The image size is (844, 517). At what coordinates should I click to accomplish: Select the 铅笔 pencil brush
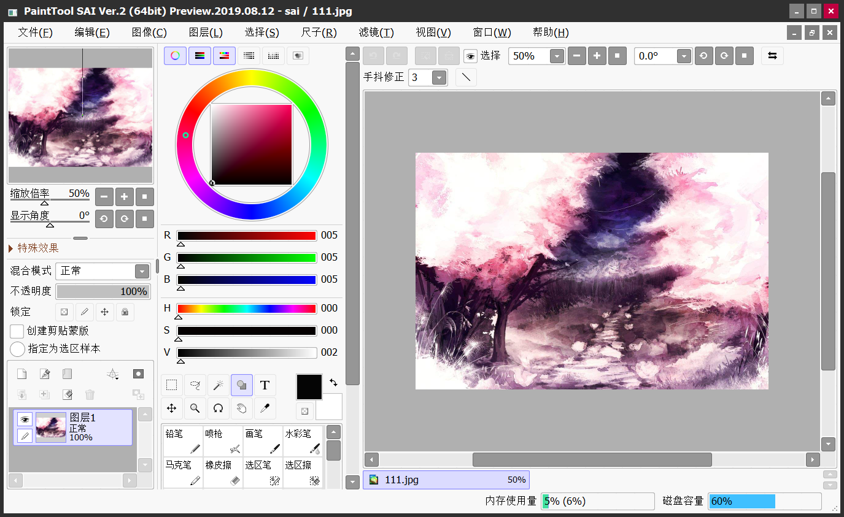[x=182, y=442]
